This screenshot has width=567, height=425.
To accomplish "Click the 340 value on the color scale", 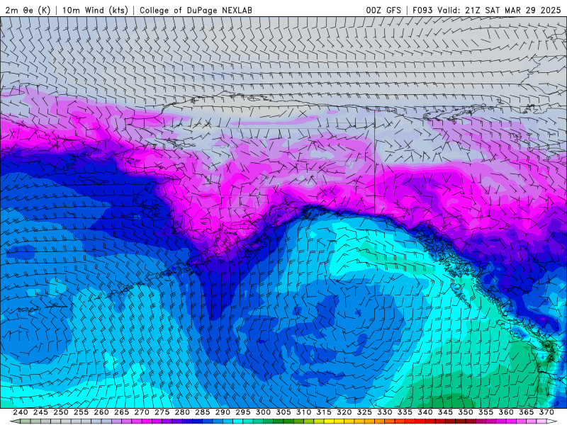I will coord(425,412).
